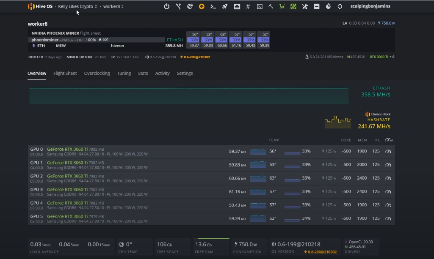Click the stopwatch timer icon
This screenshot has height=259, width=434.
tap(328, 6)
